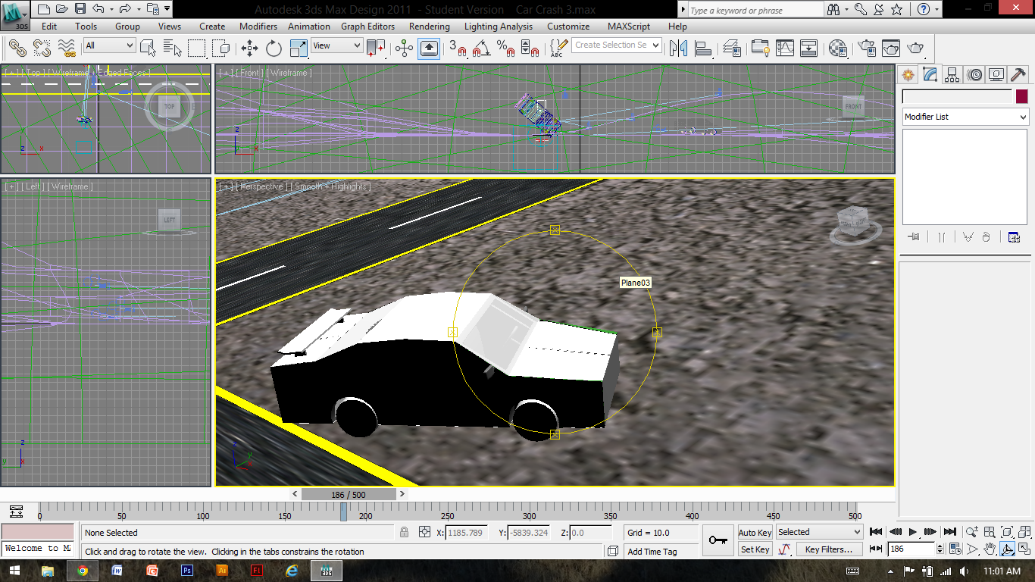The image size is (1035, 582).
Task: Open the Mirror tool
Action: click(679, 48)
